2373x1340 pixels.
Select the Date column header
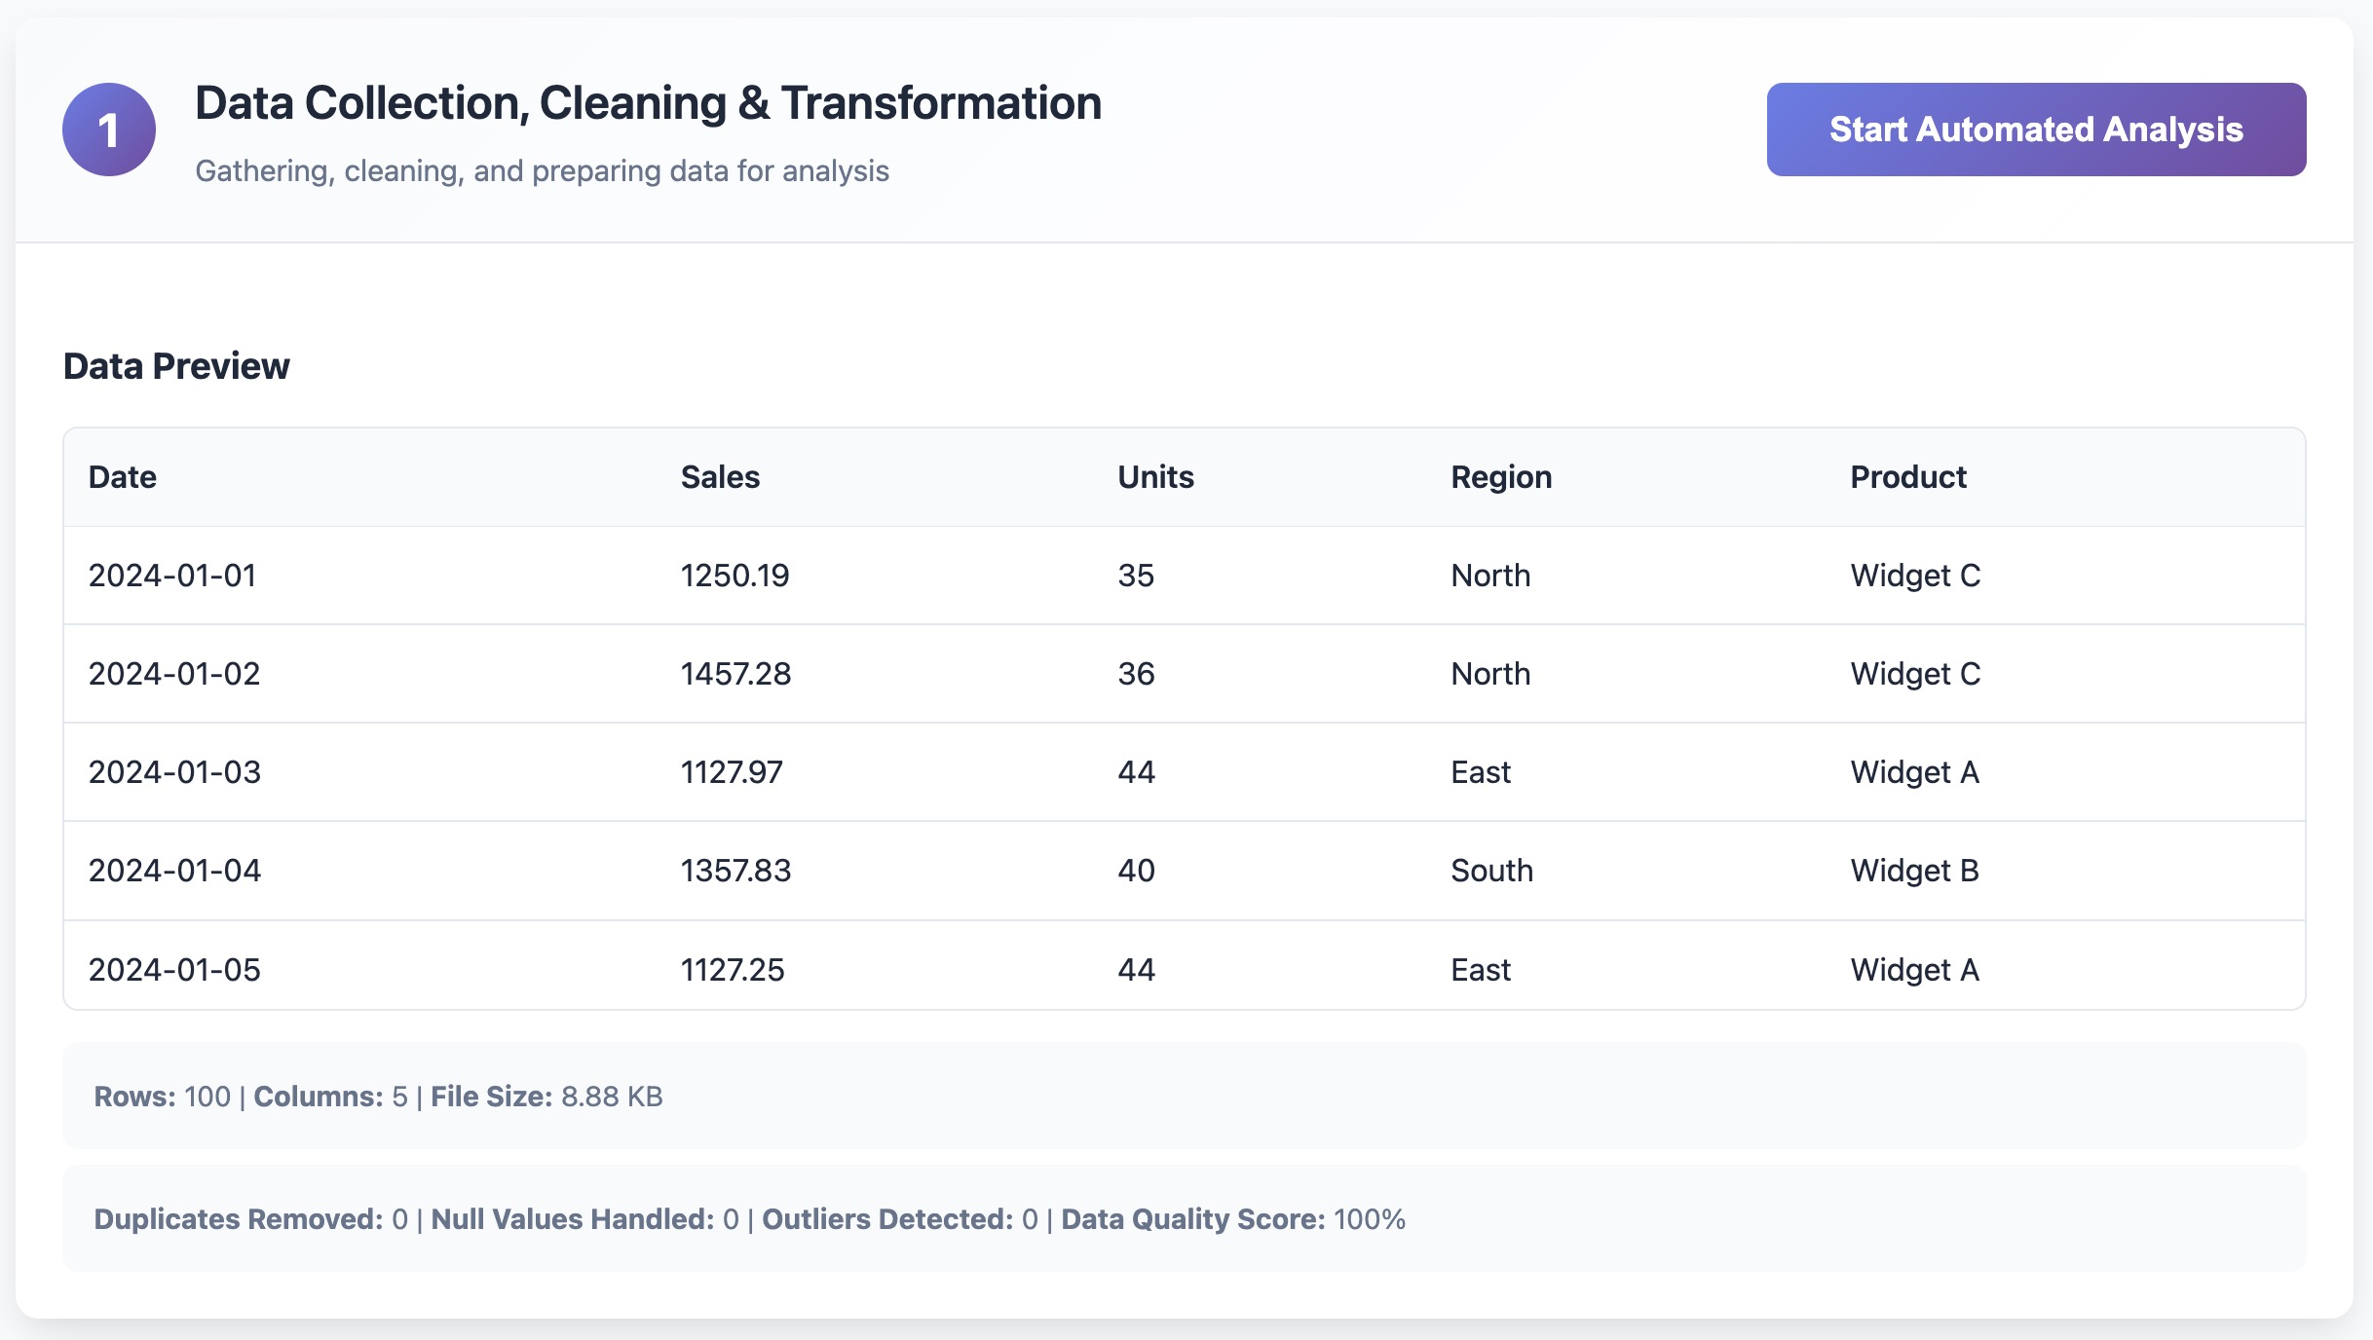pyautogui.click(x=123, y=477)
